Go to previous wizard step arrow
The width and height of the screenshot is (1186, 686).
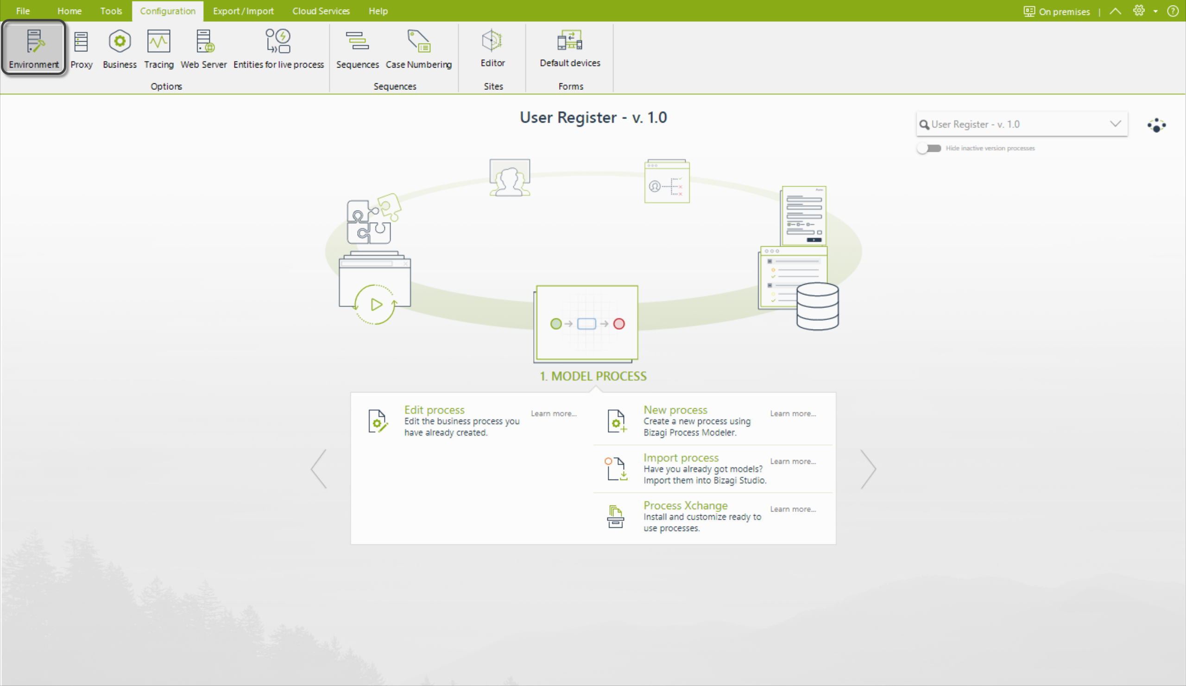tap(319, 469)
